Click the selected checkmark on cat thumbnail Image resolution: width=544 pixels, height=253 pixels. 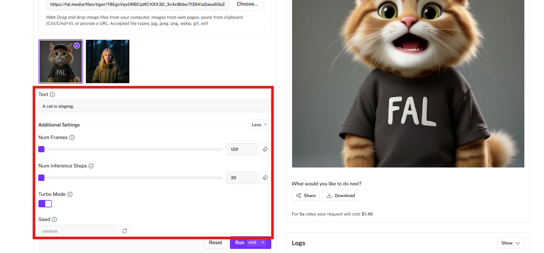tap(77, 45)
